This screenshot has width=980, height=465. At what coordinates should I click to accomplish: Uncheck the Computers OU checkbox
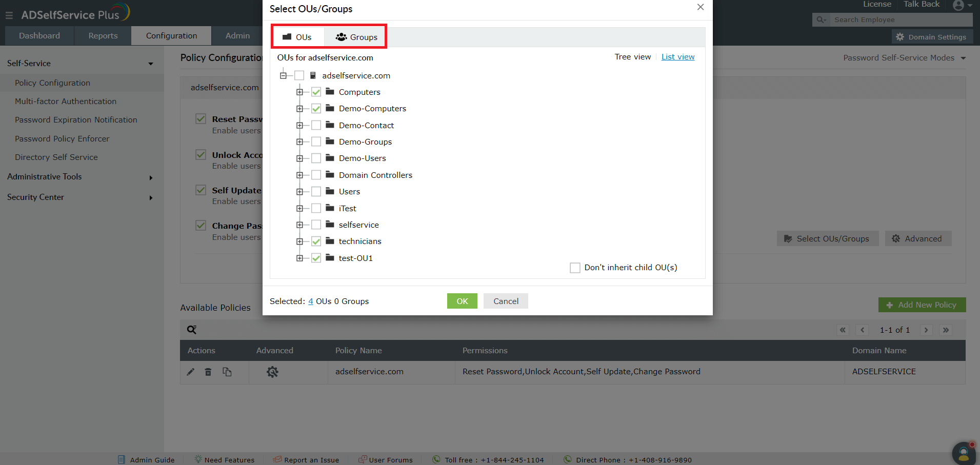pyautogui.click(x=316, y=92)
